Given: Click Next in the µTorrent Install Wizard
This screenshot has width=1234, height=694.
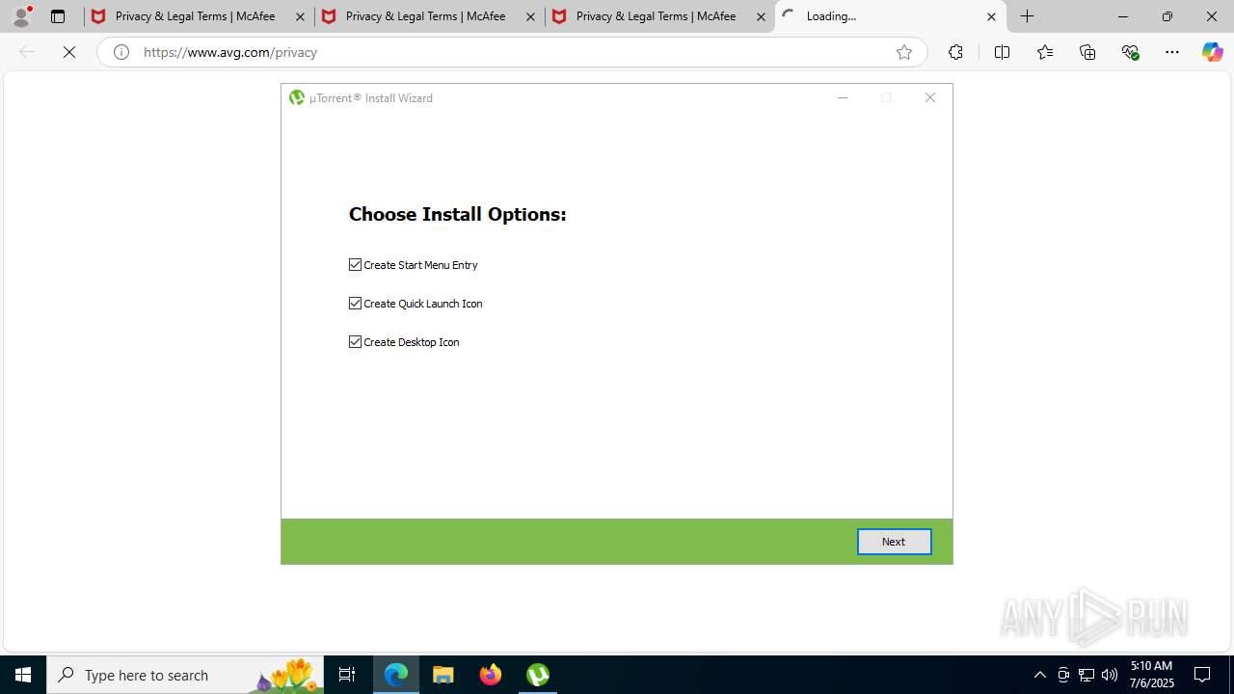Looking at the screenshot, I should pyautogui.click(x=894, y=542).
